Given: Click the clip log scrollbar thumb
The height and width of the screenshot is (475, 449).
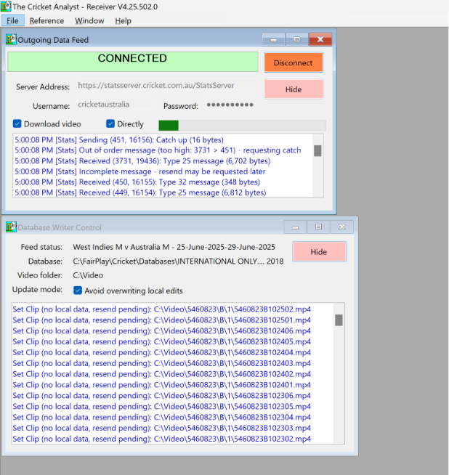Looking at the screenshot, I should coord(339,320).
